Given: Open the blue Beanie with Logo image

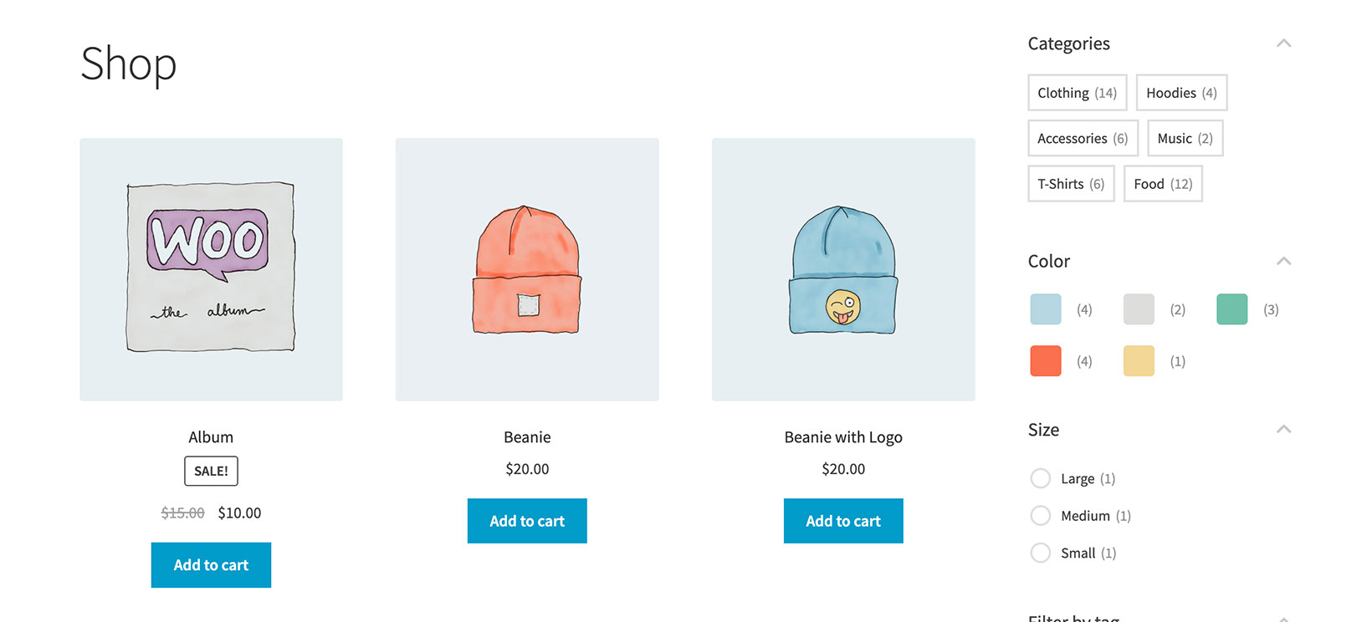Looking at the screenshot, I should point(843,269).
